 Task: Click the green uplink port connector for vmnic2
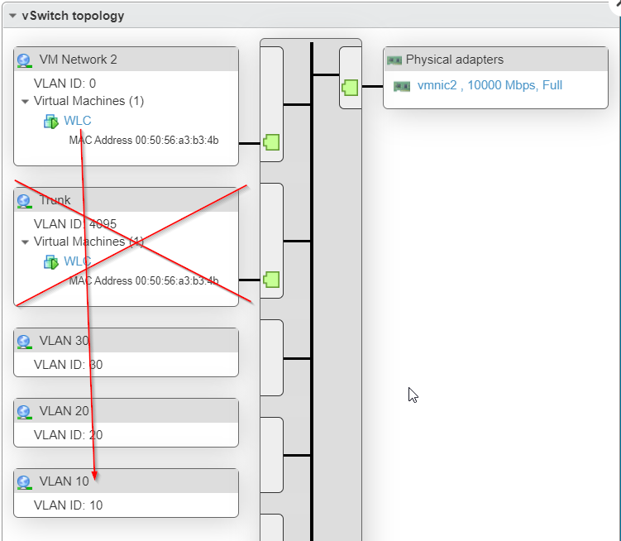pos(350,88)
